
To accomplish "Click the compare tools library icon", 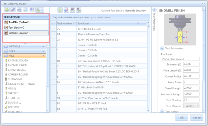I will (32, 10).
